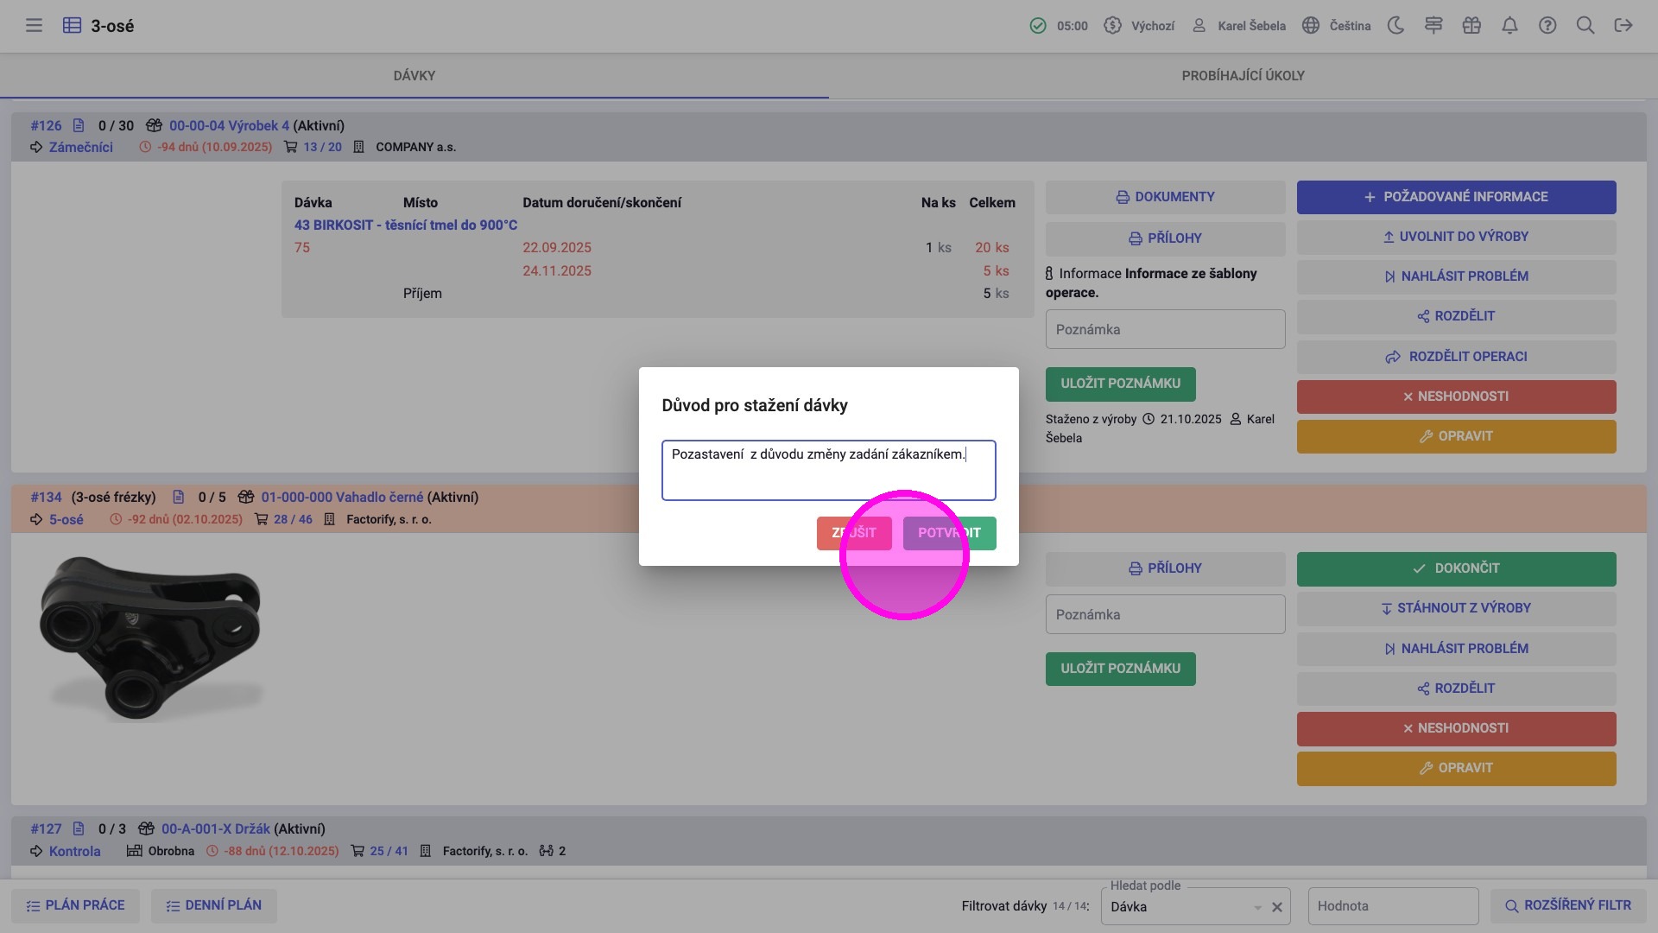Click the logout icon
Image resolution: width=1658 pixels, height=933 pixels.
click(x=1623, y=26)
